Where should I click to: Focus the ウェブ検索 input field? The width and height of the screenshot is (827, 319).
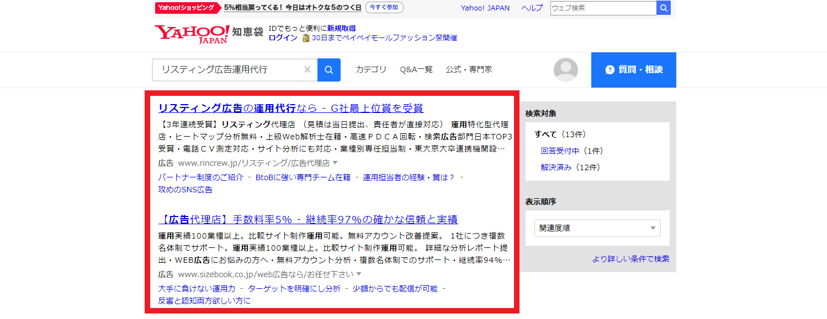click(603, 8)
